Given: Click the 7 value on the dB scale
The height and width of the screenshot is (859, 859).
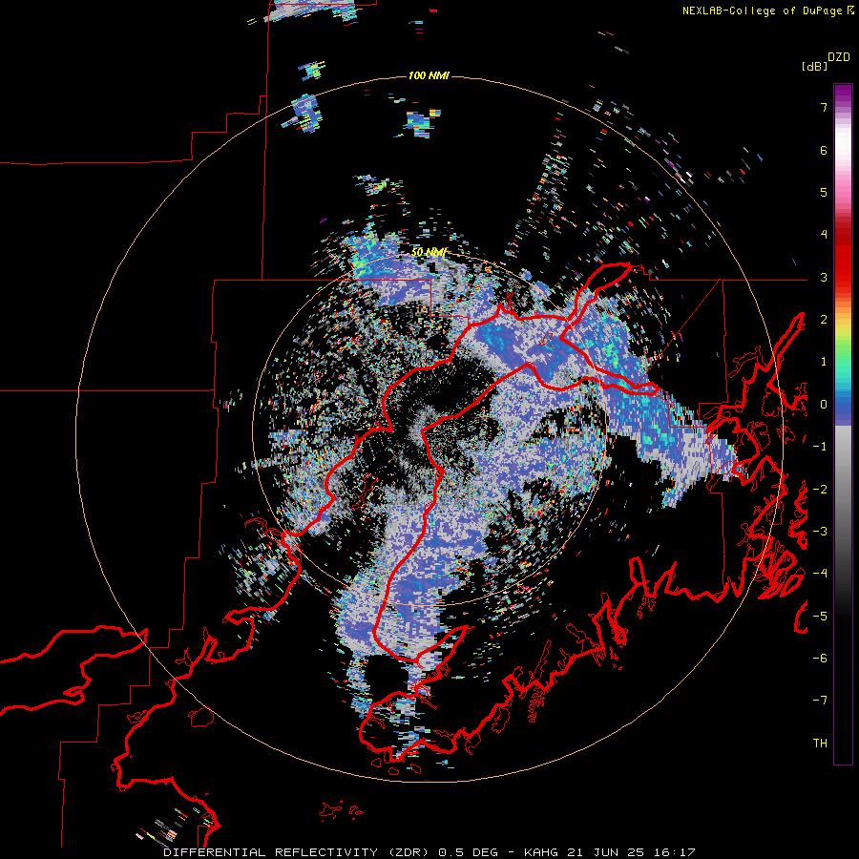Looking at the screenshot, I should tap(824, 107).
